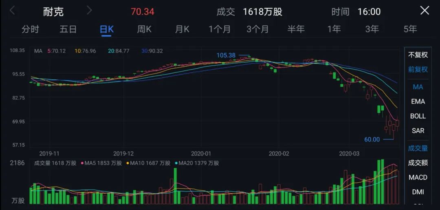Image resolution: width=440 pixels, height=210 pixels.
Task: Click the 2020-02 date axis label
Action: [x=279, y=154]
